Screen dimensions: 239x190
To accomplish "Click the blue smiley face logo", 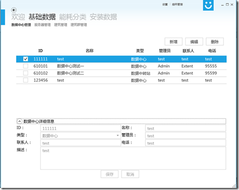I will [208, 5].
